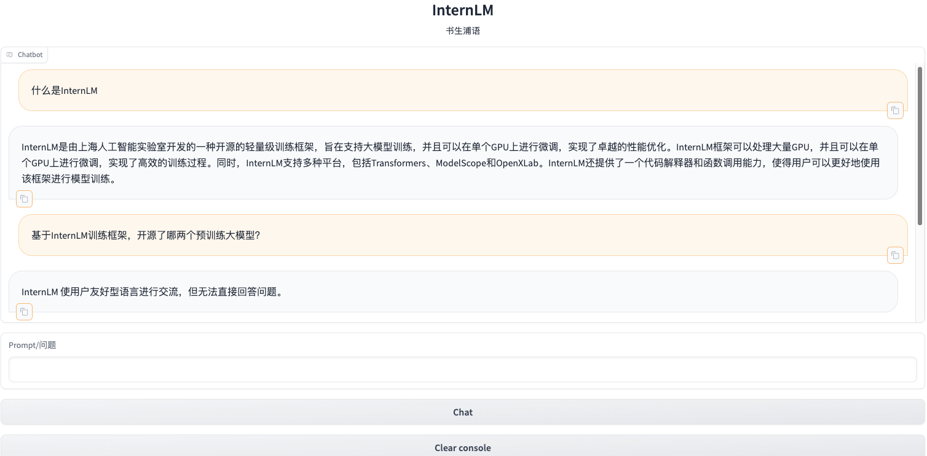
Task: Click the '什么是InternLM' message text
Action: coord(65,91)
